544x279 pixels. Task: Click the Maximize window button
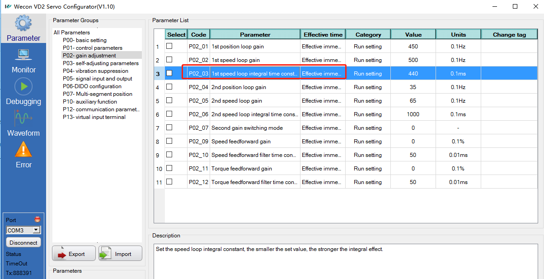515,6
